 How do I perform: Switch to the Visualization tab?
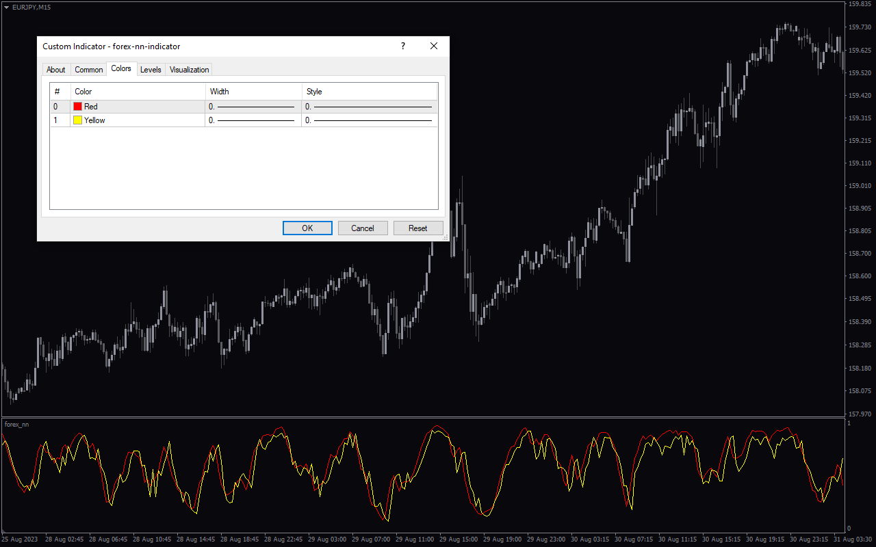[x=189, y=70]
